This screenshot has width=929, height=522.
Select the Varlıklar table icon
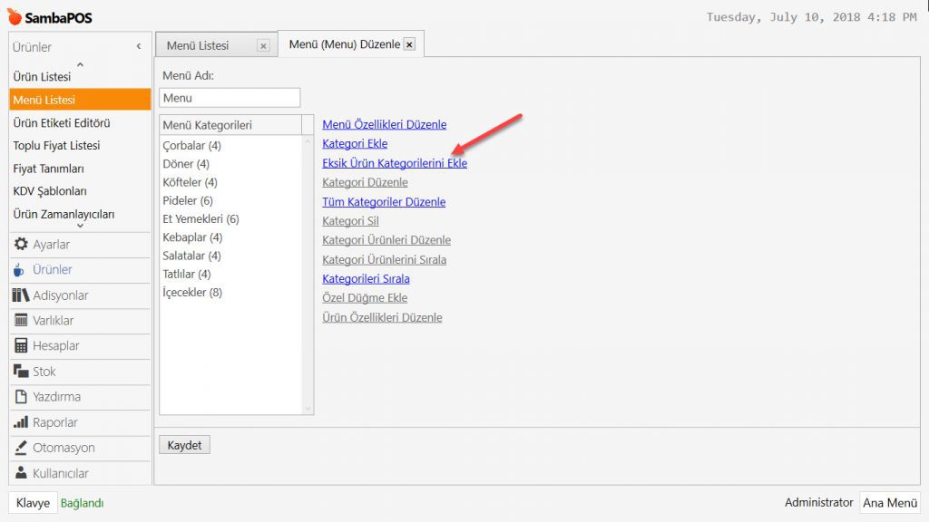click(21, 321)
